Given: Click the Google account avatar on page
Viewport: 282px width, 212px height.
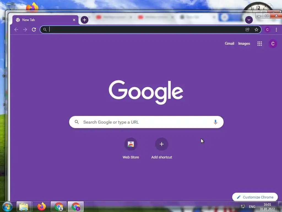Looking at the screenshot, I should tap(273, 44).
